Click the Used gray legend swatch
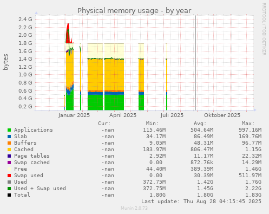269x214 pixels. [x=9, y=182]
